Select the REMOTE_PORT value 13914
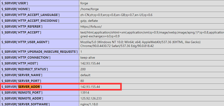The image size is (224, 106). 85,92
